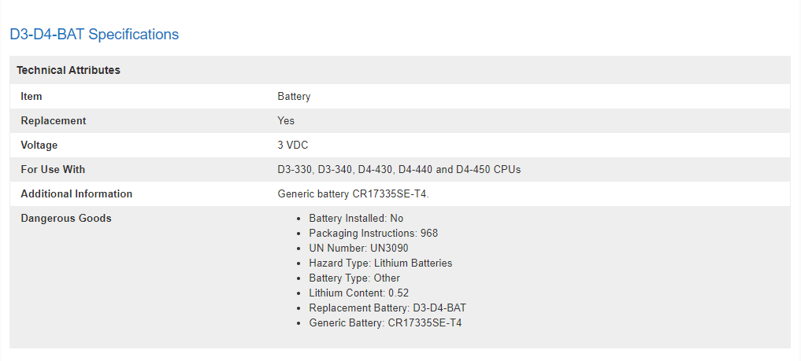The image size is (801, 361).
Task: Click the Item row label
Action: tap(32, 97)
